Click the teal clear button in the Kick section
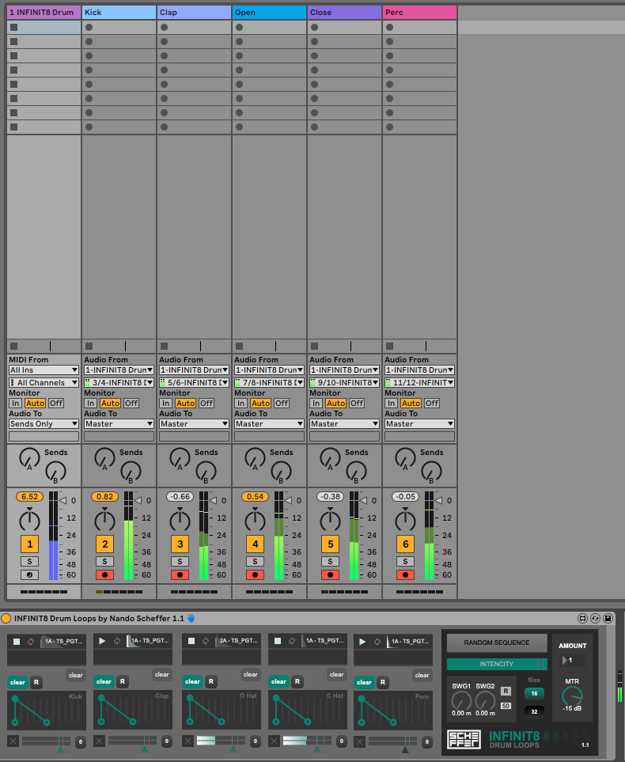Viewport: 625px width, 762px height. 17,682
